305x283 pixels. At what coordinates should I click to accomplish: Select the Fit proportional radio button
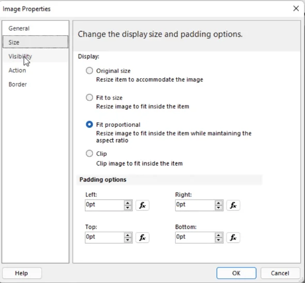point(89,124)
